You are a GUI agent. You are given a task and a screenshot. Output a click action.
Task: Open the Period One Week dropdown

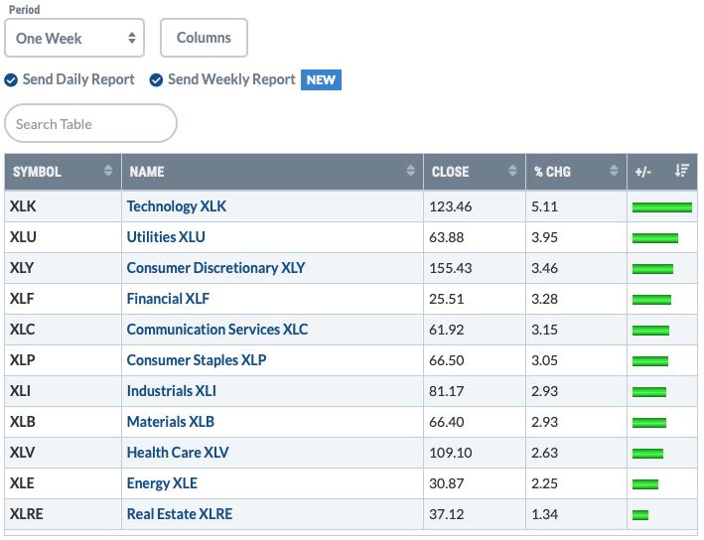pos(74,38)
